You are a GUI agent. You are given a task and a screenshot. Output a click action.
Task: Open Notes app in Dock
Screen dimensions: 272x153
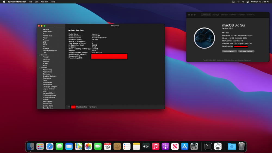click(136, 146)
